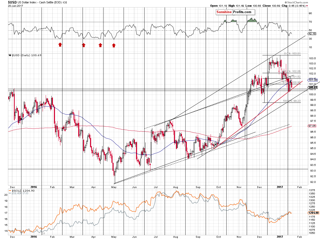Click the Fibonacci label '100.0%: 99.23'
Screen dimensions: 320x239
(x=292, y=101)
